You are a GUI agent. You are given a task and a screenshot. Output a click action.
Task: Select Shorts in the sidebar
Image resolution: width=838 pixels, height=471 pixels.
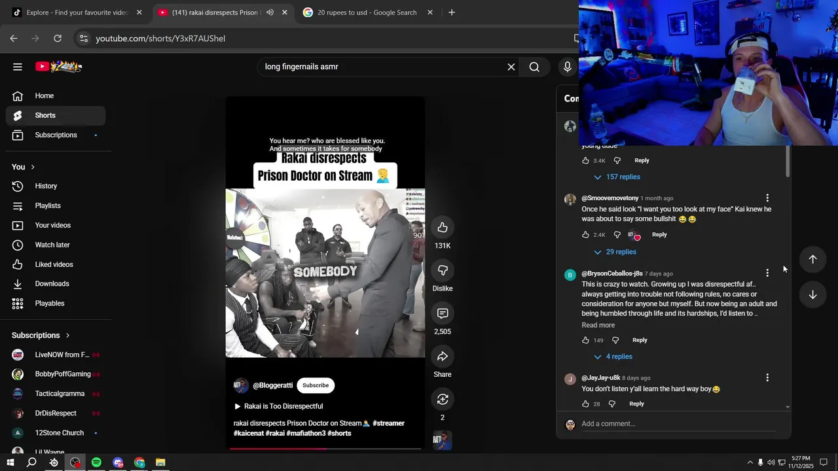[56, 116]
